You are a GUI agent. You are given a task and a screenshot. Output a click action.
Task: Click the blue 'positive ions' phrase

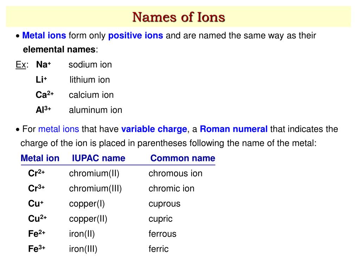(135, 36)
